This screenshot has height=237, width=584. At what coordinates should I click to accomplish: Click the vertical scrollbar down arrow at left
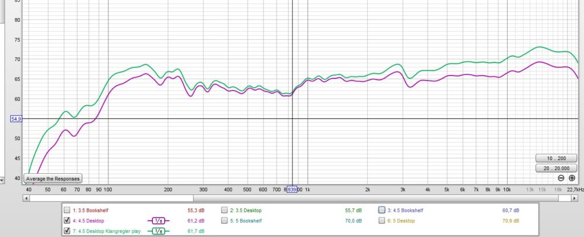(x=2, y=181)
